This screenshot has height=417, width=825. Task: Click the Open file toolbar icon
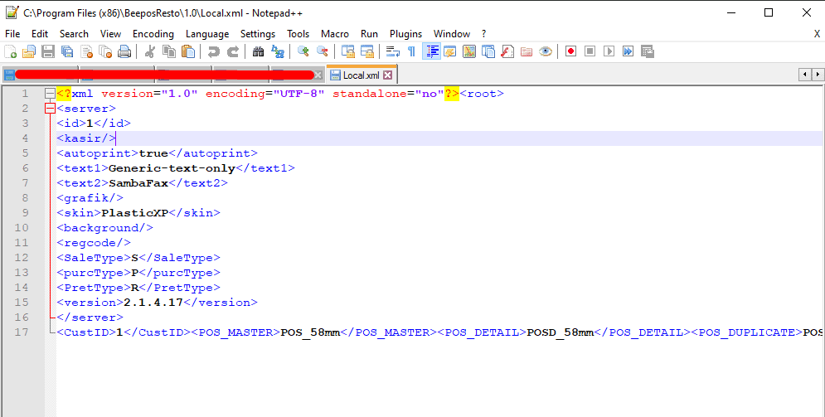click(x=29, y=51)
